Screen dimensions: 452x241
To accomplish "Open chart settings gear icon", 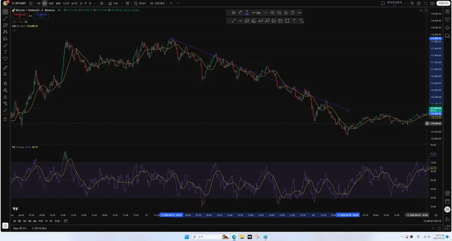I will (418, 3).
